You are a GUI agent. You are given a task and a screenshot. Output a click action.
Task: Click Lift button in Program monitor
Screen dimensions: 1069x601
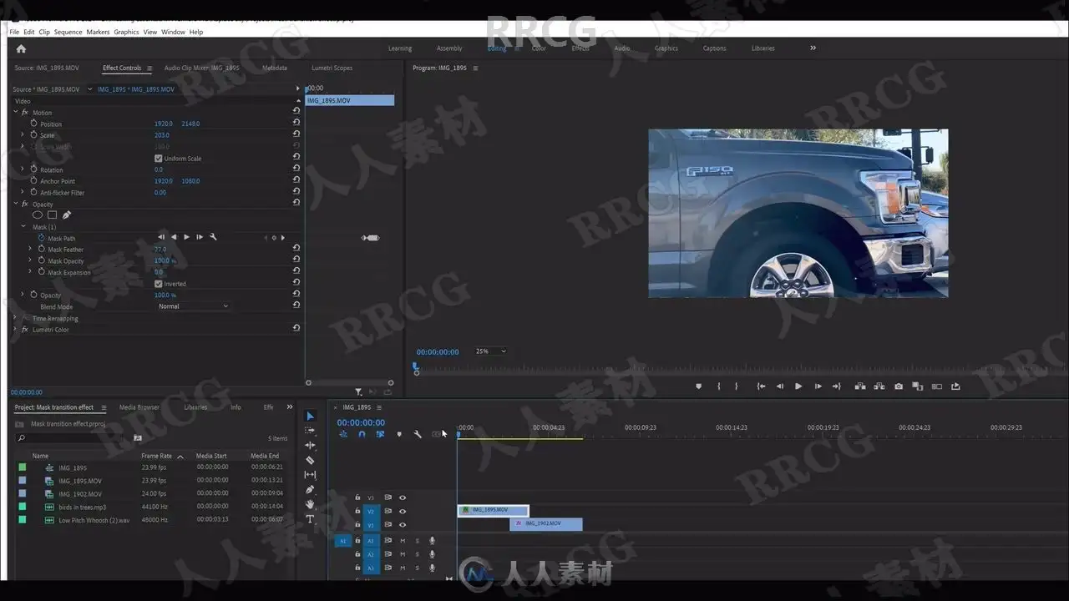click(x=859, y=386)
